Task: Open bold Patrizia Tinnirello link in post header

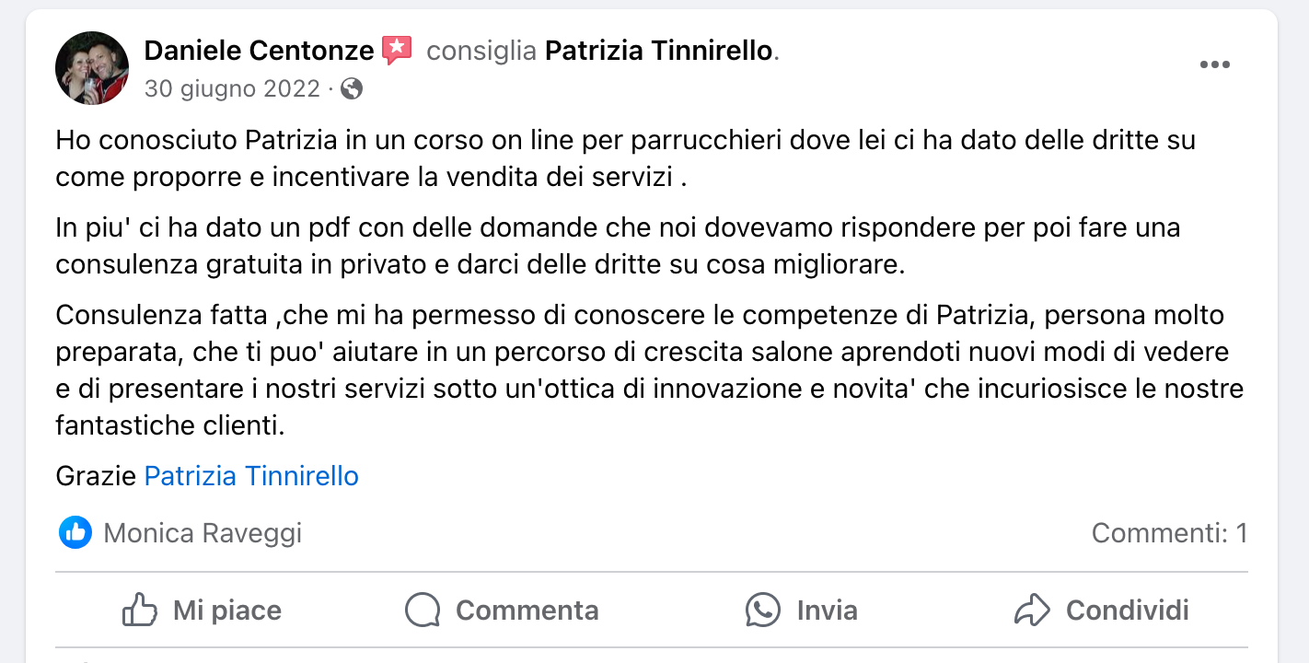Action: click(x=659, y=51)
